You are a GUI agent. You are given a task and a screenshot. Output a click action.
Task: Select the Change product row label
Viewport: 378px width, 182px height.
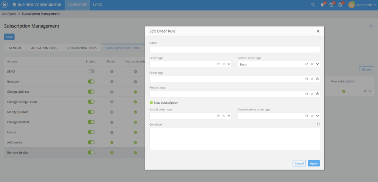click(18, 122)
